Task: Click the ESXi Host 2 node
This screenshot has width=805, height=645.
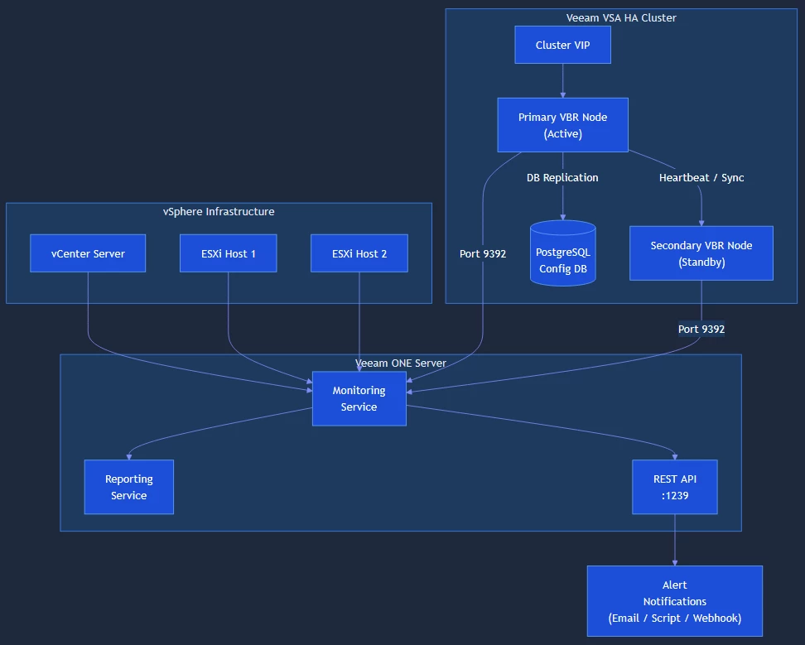Action: (x=359, y=253)
